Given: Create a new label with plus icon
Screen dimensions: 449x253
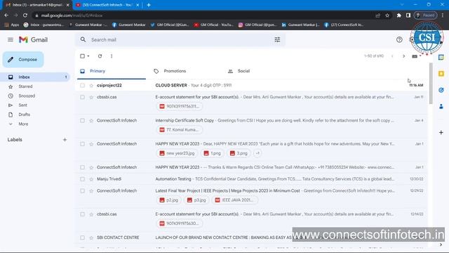Looking at the screenshot, I should (65, 140).
